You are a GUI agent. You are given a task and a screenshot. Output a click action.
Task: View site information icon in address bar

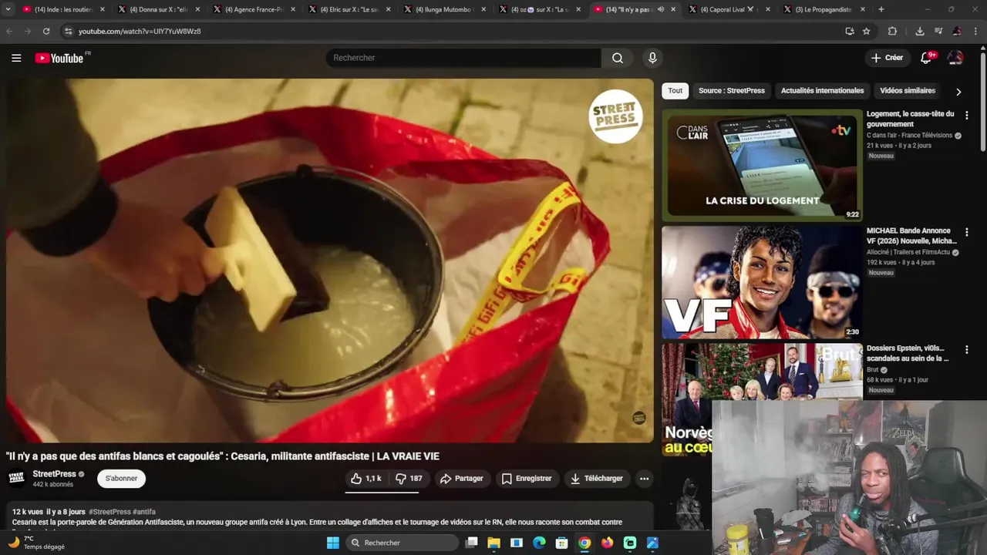coord(68,31)
